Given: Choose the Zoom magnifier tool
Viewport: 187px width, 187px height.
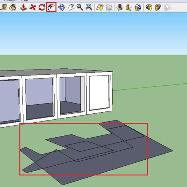Looking at the screenshot, I should point(80,7).
